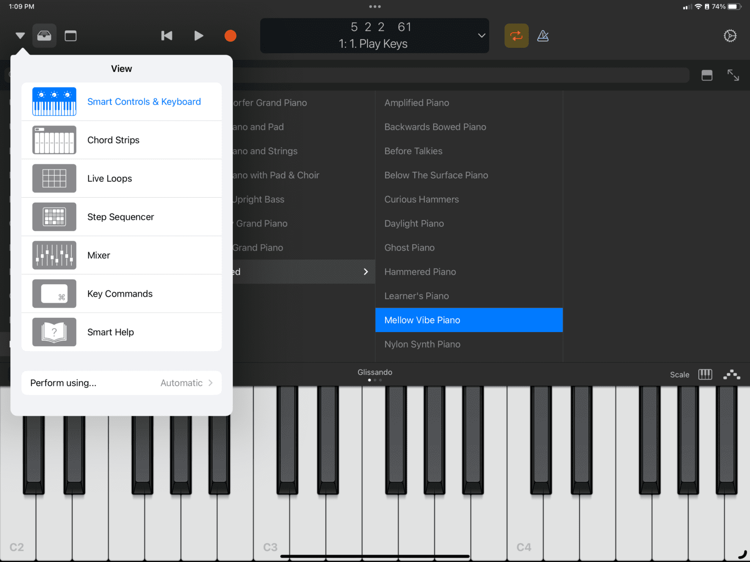
Task: Open the song section dropdown showing Play Keys
Action: 480,36
